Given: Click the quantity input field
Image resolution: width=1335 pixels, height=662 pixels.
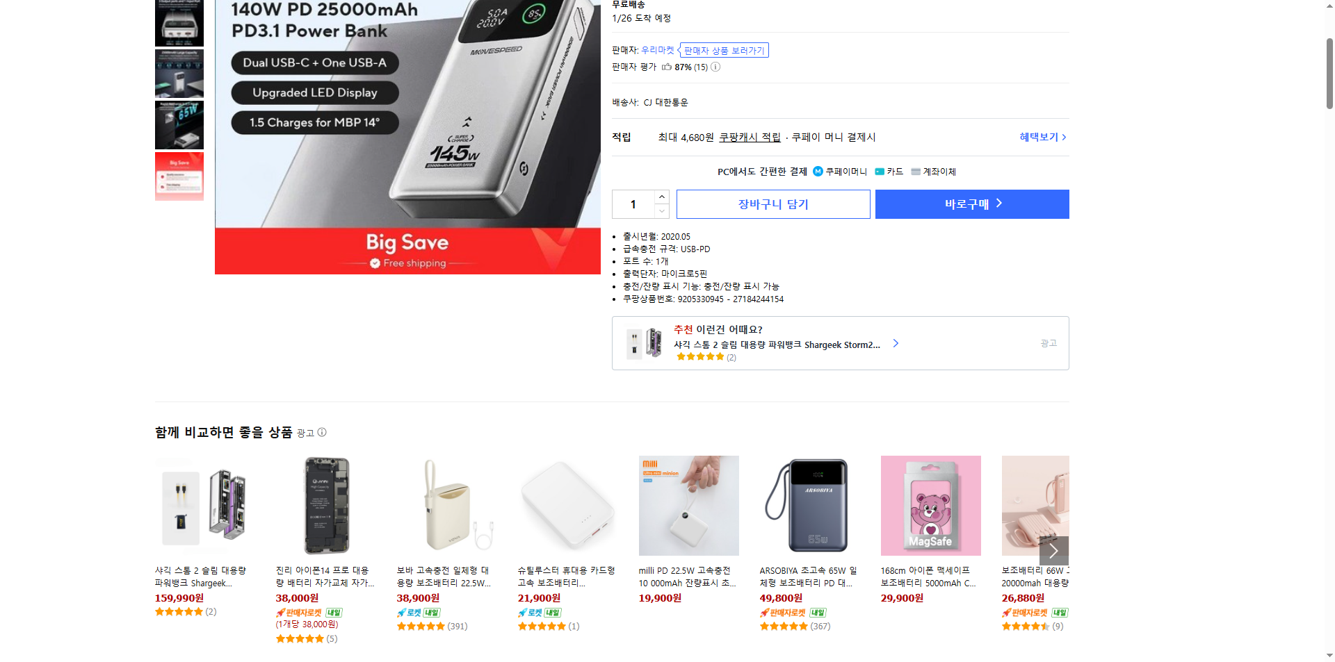Looking at the screenshot, I should [633, 204].
